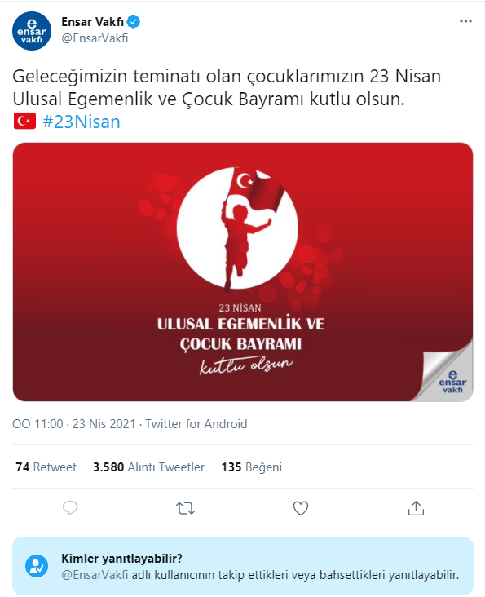Click the Kimler yanıtlayabilir? heading

(x=121, y=559)
